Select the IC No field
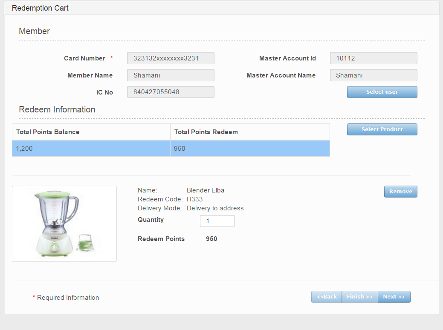Viewport: 443px width, 330px height. (x=171, y=92)
